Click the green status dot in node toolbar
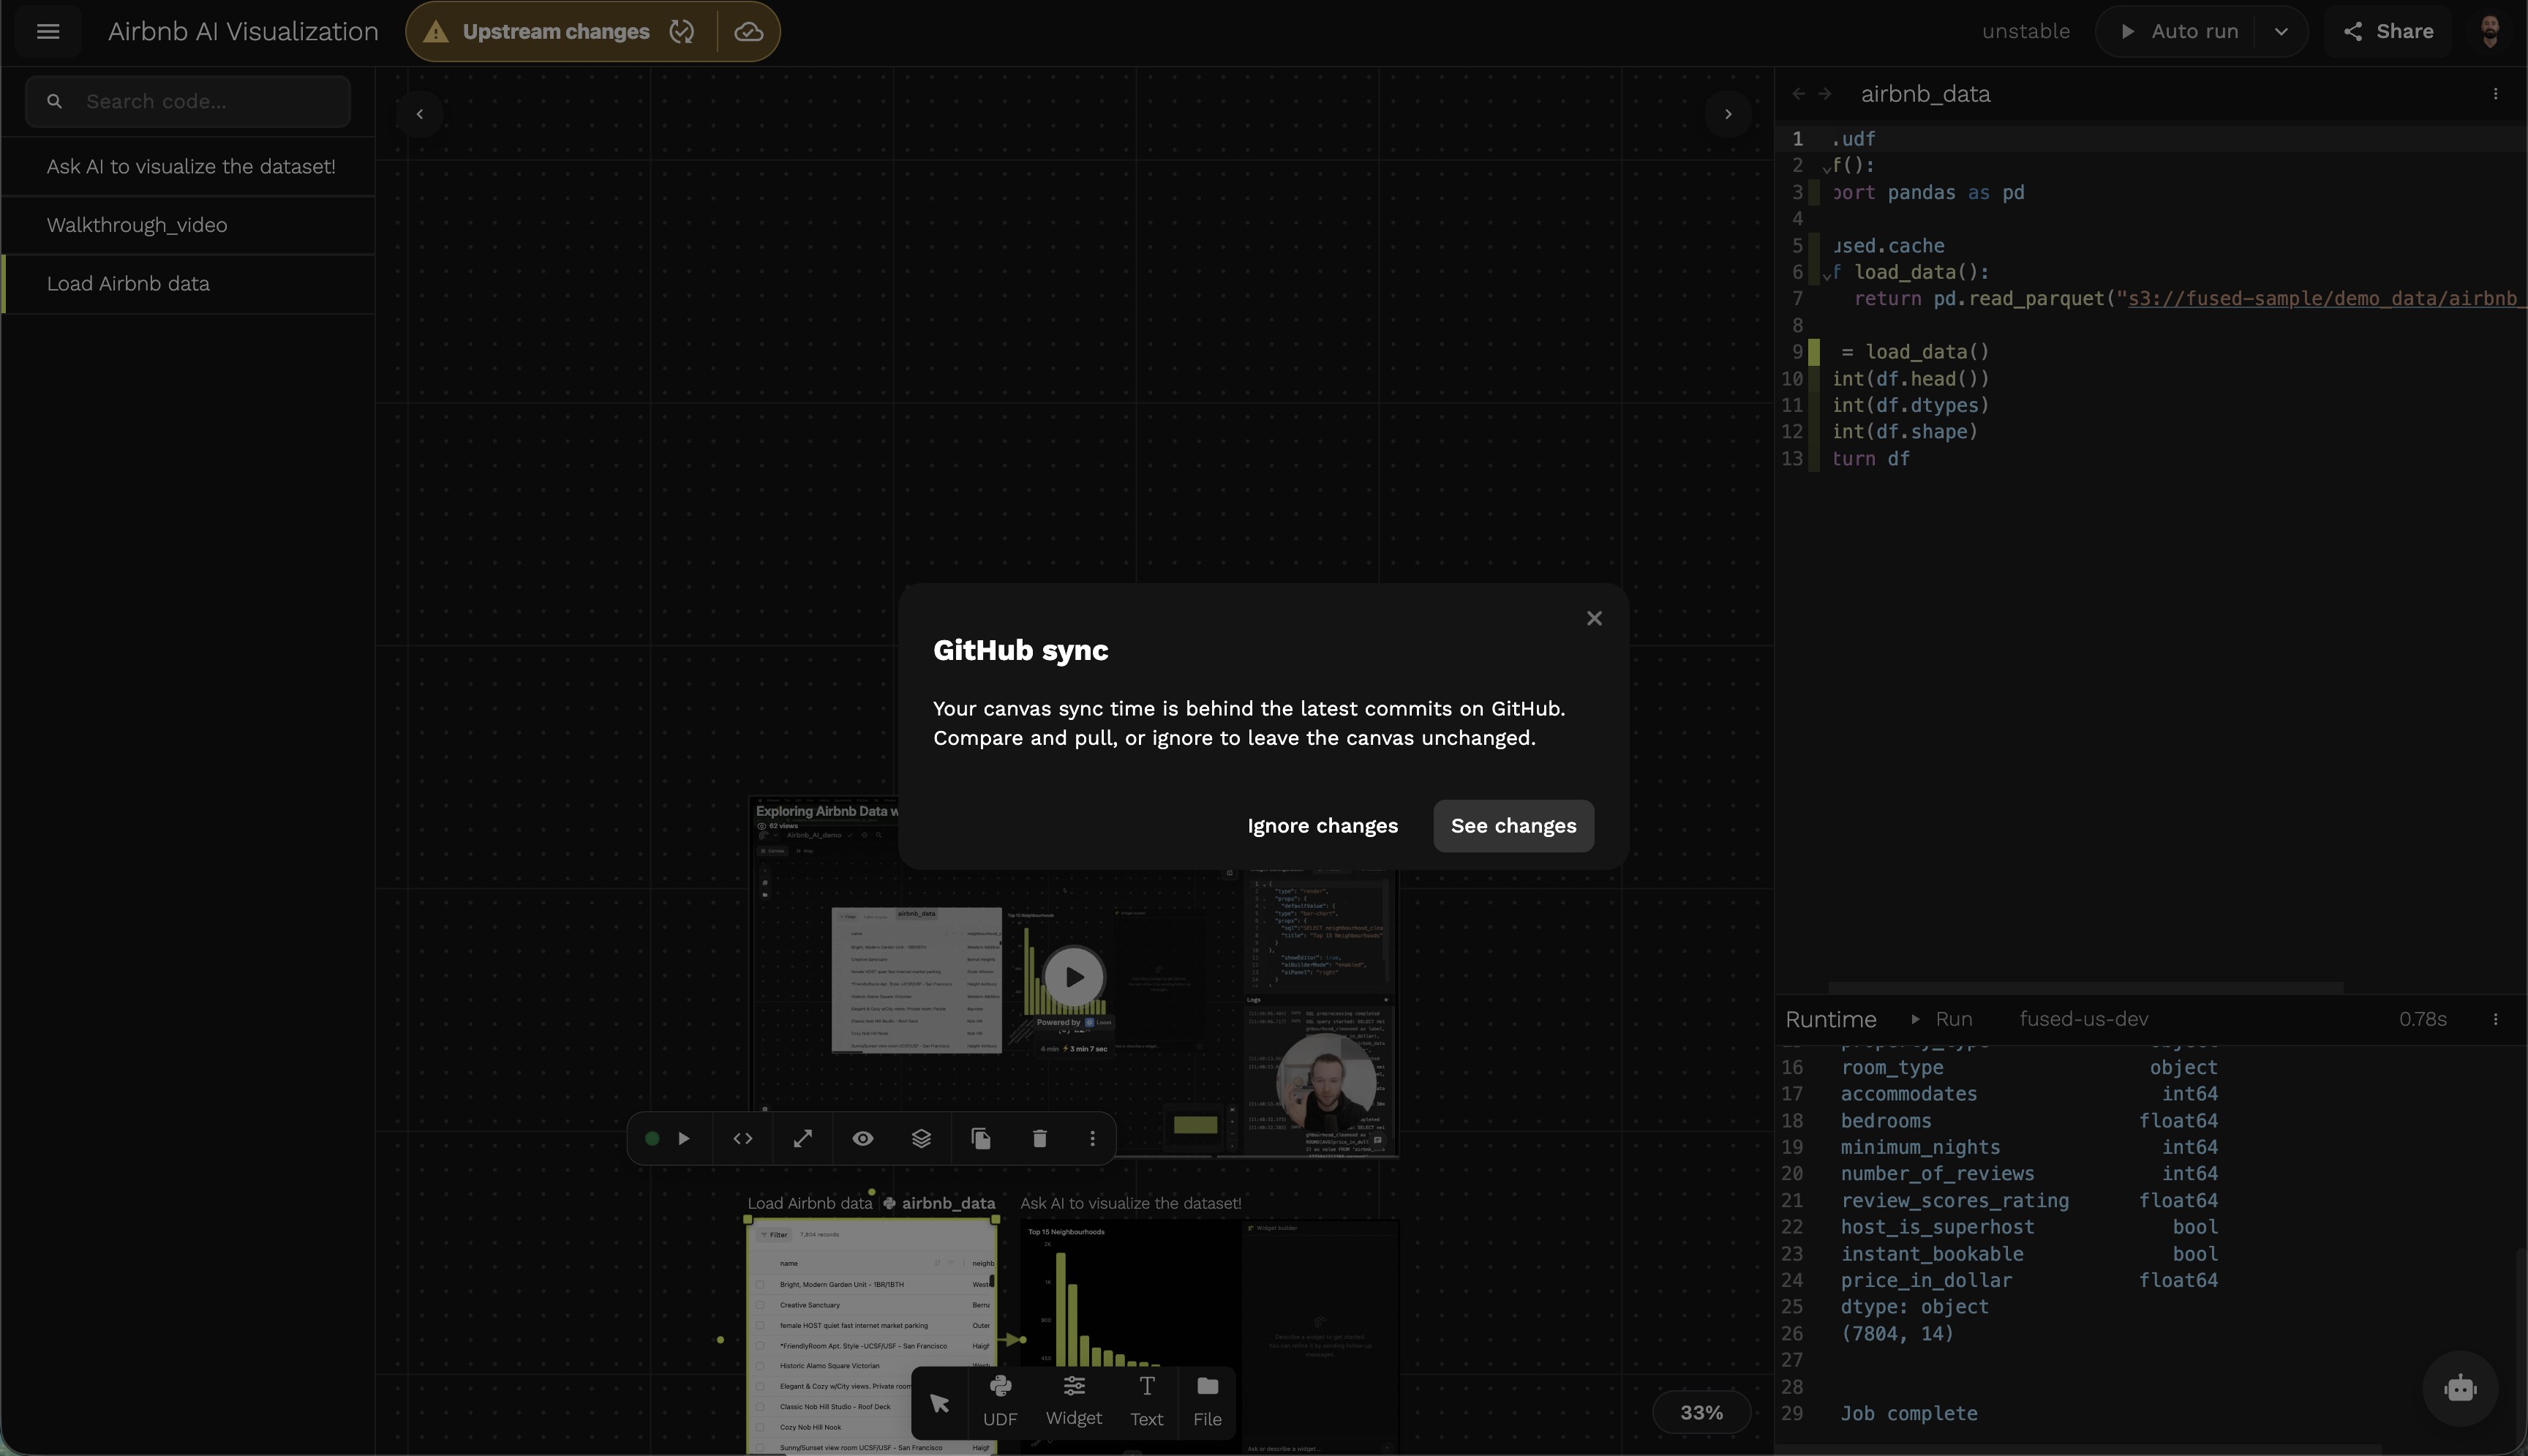The width and height of the screenshot is (2528, 1456). pyautogui.click(x=652, y=1139)
